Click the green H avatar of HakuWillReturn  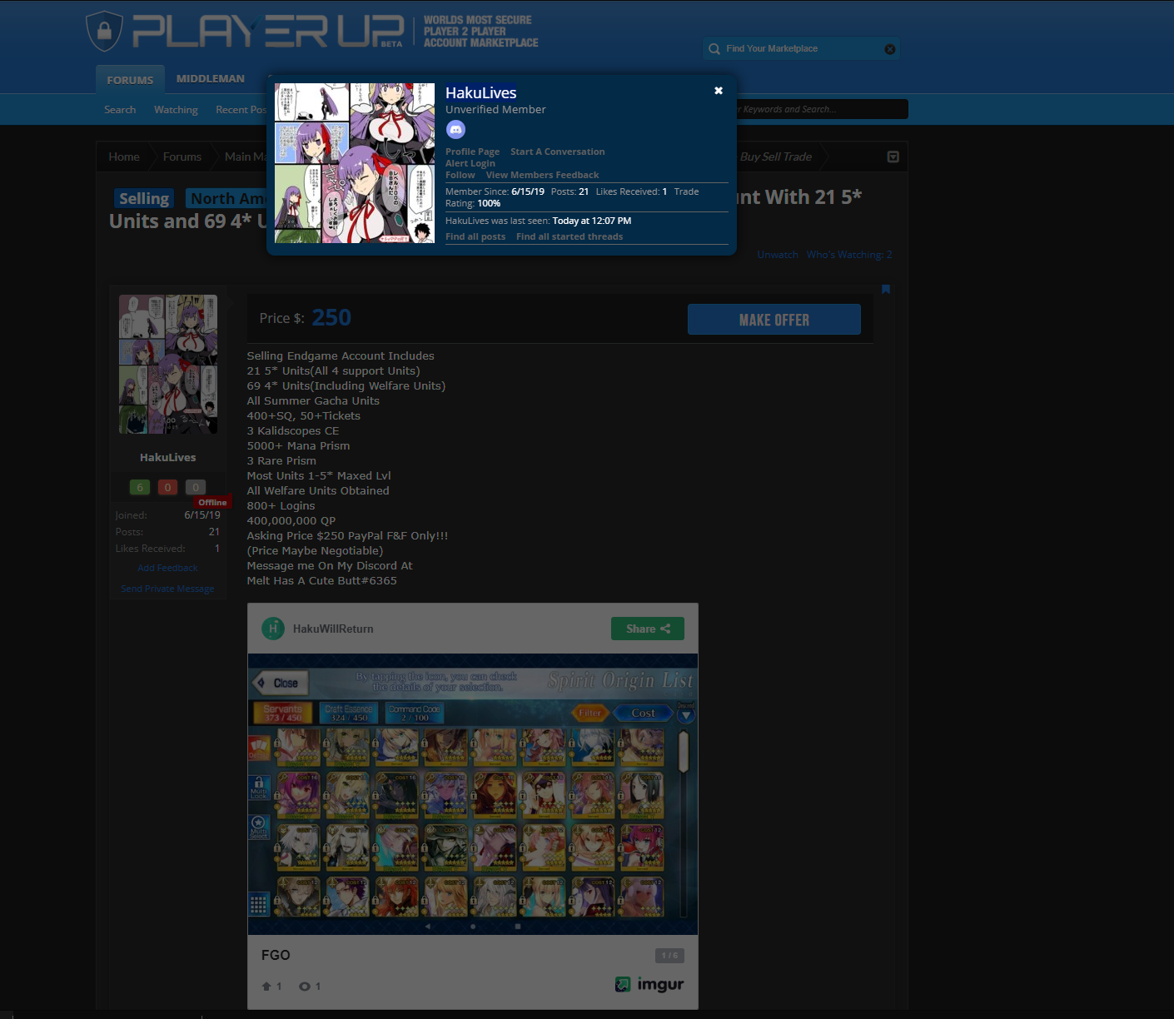(x=273, y=629)
